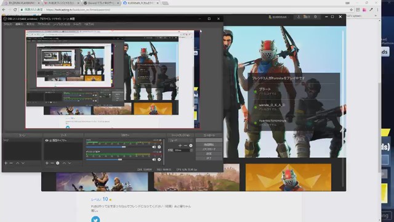This screenshot has width=394, height=222.
Task: Click スタジオモード button in OBS Controls
Action: [x=209, y=149]
